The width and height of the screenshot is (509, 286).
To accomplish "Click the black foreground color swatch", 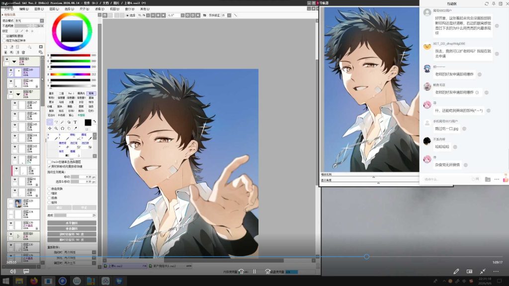I will (x=88, y=123).
